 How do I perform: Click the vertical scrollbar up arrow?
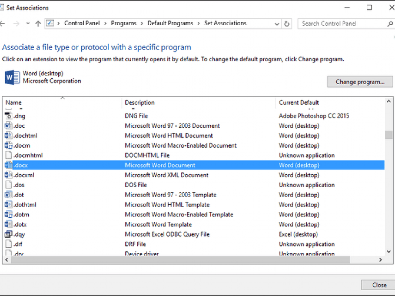389,102
